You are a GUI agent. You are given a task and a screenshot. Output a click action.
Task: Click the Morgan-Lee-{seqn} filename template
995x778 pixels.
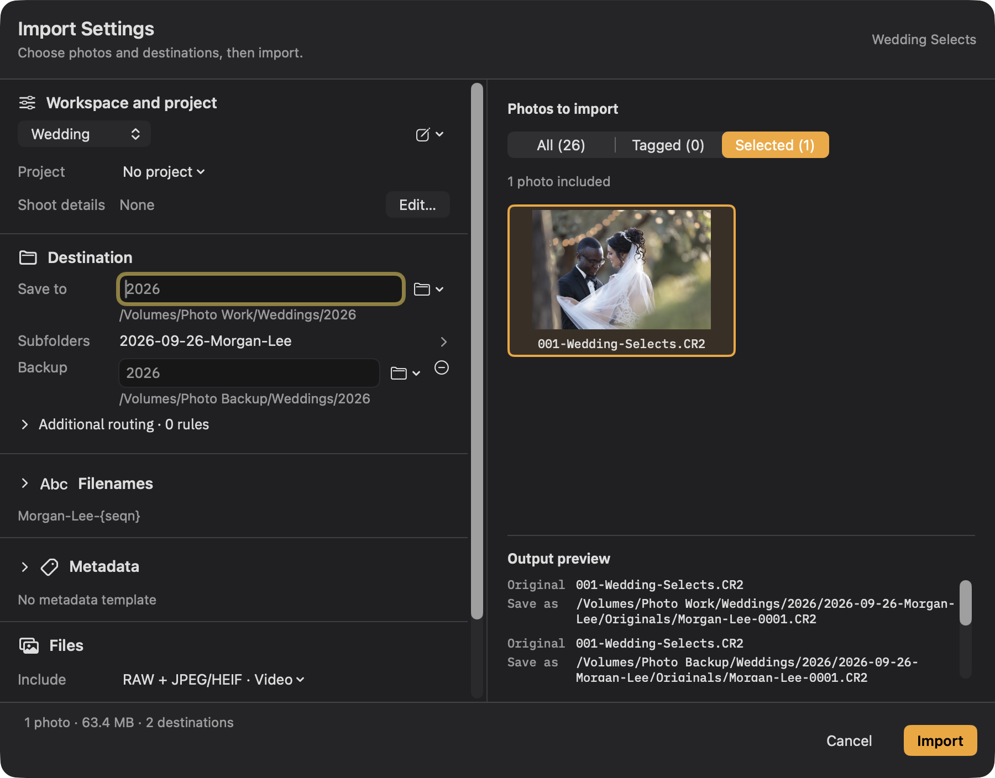click(79, 516)
